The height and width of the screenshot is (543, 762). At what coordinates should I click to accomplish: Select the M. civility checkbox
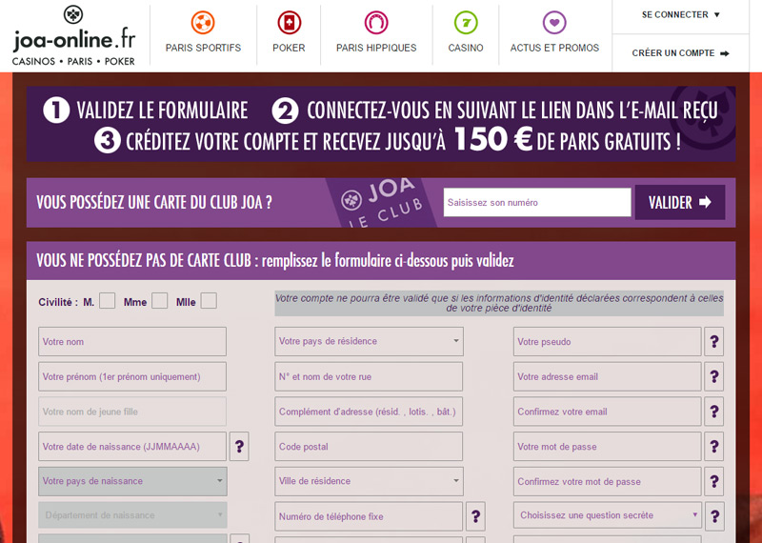click(x=107, y=301)
